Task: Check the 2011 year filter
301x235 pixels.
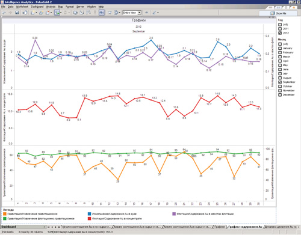Action: click(280, 29)
